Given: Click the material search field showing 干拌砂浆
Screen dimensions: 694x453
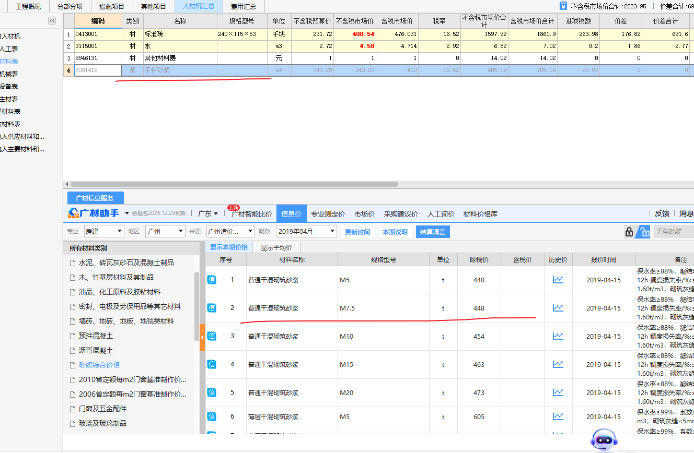Looking at the screenshot, I should pyautogui.click(x=674, y=232).
